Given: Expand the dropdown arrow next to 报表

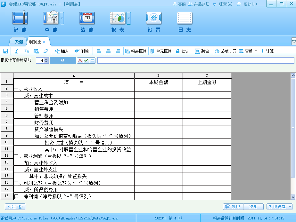Looking at the screenshot, I should (129, 18).
